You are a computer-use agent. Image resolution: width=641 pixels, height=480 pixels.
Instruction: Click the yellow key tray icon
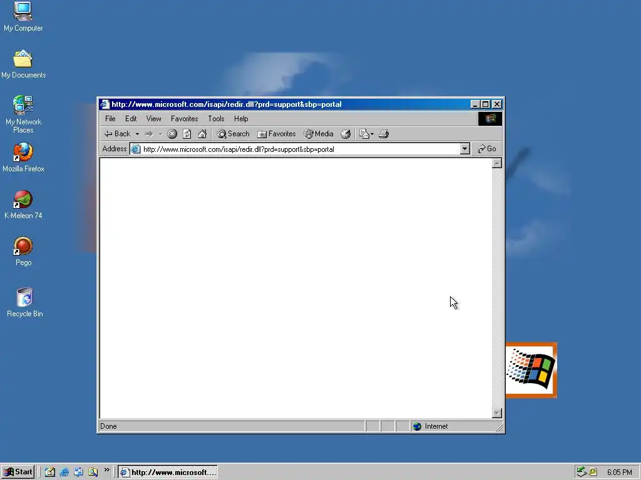coord(593,472)
